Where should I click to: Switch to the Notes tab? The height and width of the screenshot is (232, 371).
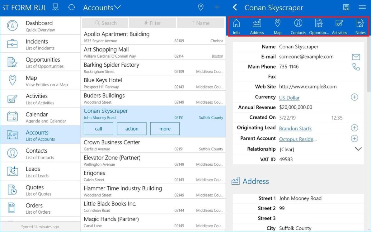click(360, 26)
